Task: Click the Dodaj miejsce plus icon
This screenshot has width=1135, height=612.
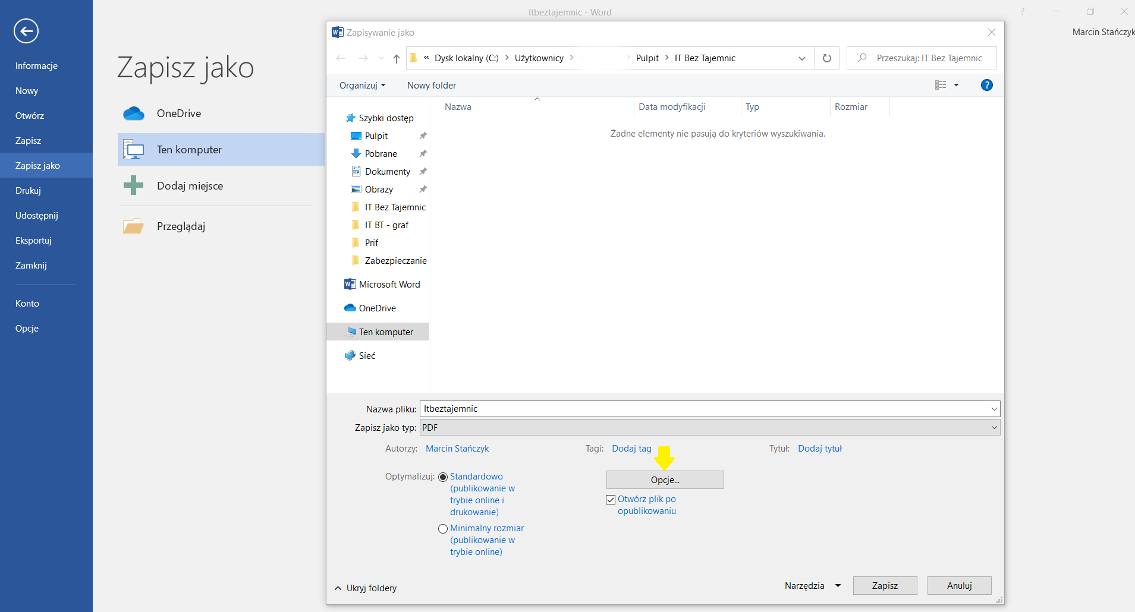Action: pyautogui.click(x=133, y=185)
